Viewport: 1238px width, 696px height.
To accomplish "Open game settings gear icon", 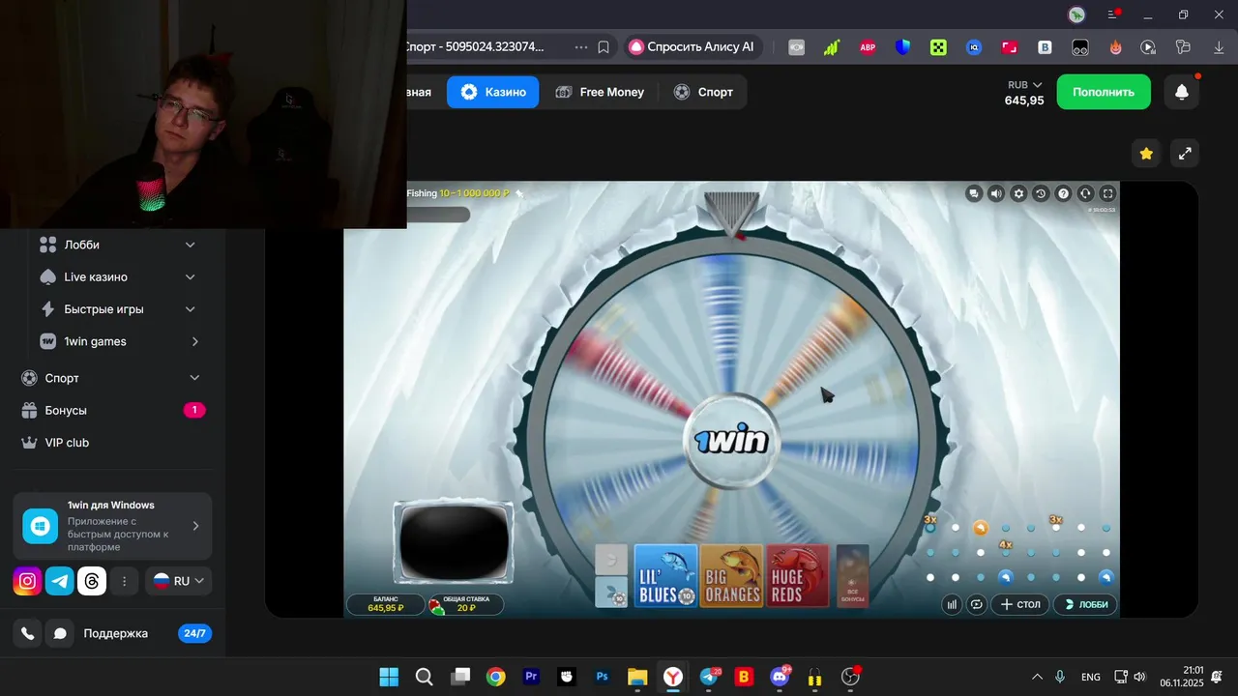I will click(x=1018, y=193).
